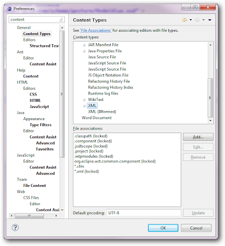This screenshot has height=246, width=225.
Task: Click content types list scroll up arrow
Action: point(211,45)
